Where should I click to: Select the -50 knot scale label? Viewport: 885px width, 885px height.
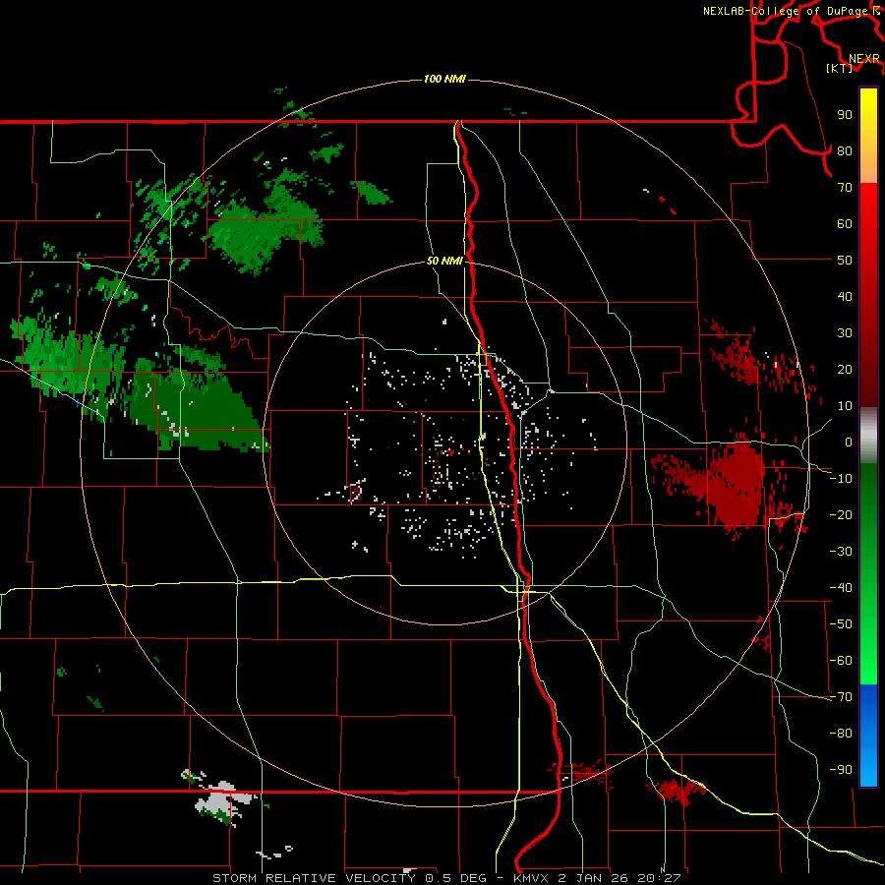tap(841, 624)
